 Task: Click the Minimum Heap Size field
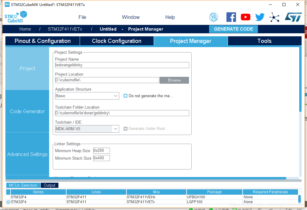(x=102, y=151)
